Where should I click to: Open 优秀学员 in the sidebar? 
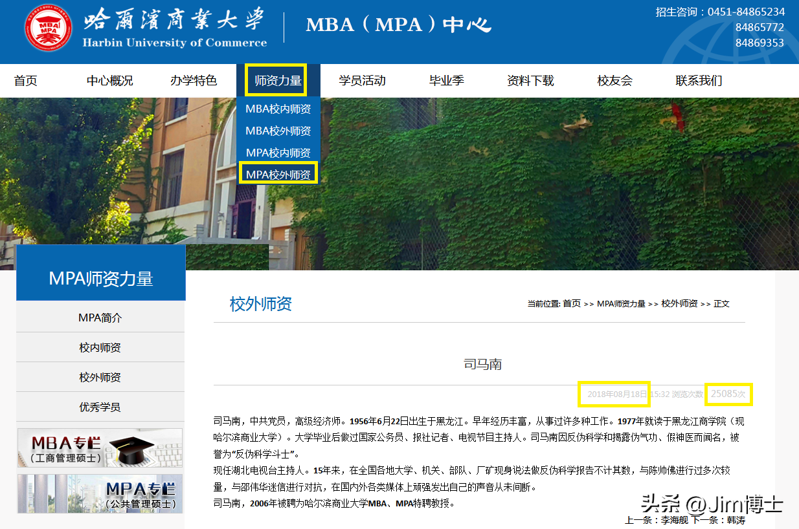pyautogui.click(x=100, y=407)
